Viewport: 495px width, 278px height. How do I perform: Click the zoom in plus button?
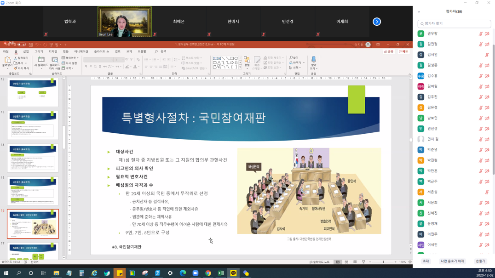click(395, 262)
